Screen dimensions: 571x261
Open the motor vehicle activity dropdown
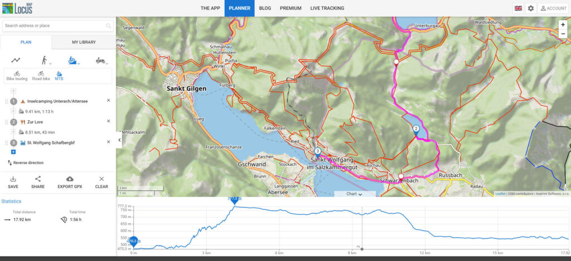pos(101,60)
